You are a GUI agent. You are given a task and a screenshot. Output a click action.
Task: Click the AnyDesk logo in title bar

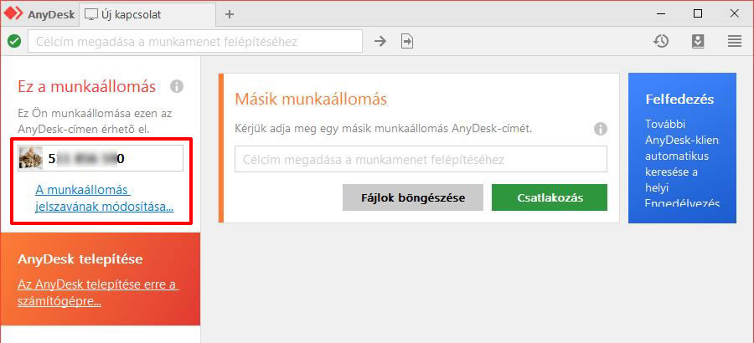pyautogui.click(x=14, y=14)
